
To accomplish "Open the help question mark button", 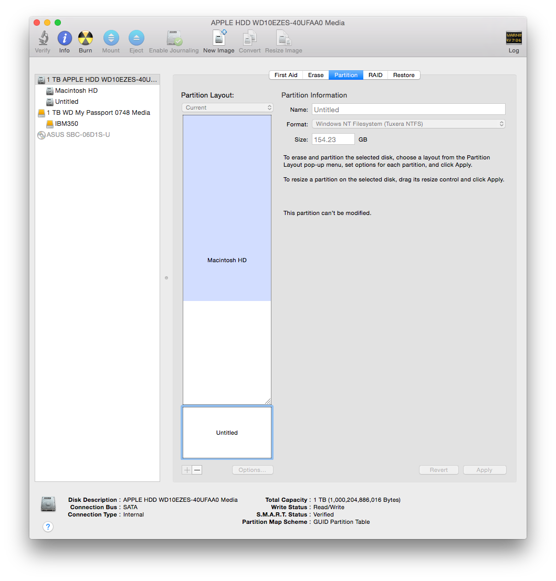I will (48, 526).
